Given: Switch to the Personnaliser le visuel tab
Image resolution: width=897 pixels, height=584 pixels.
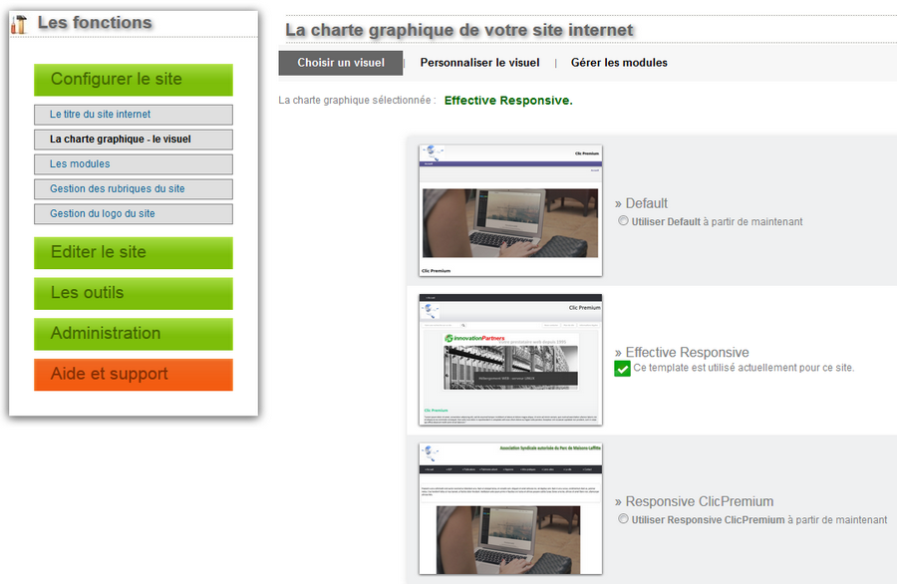Looking at the screenshot, I should pos(479,63).
